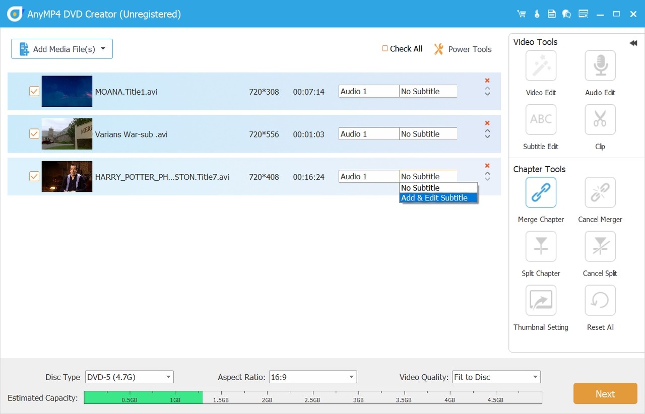
Task: Collapse the right tools panel with double arrow
Action: (633, 43)
